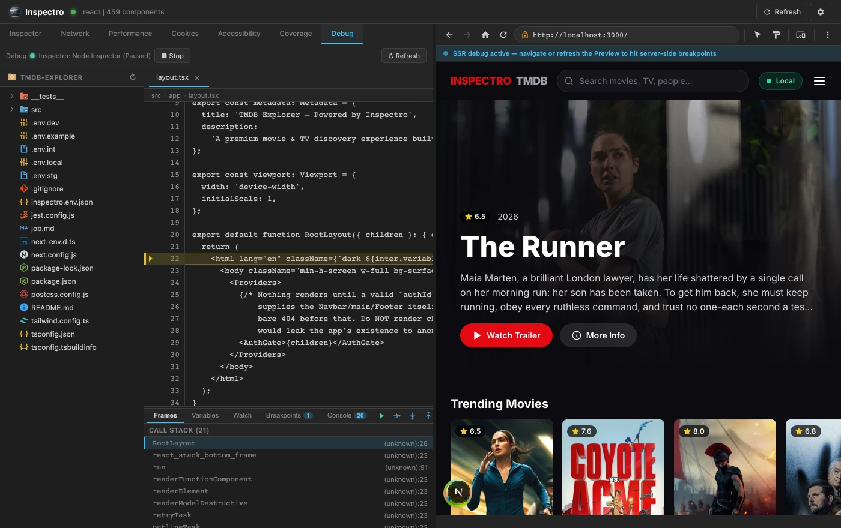Show the Variables debug panel
The image size is (841, 528).
coord(205,415)
